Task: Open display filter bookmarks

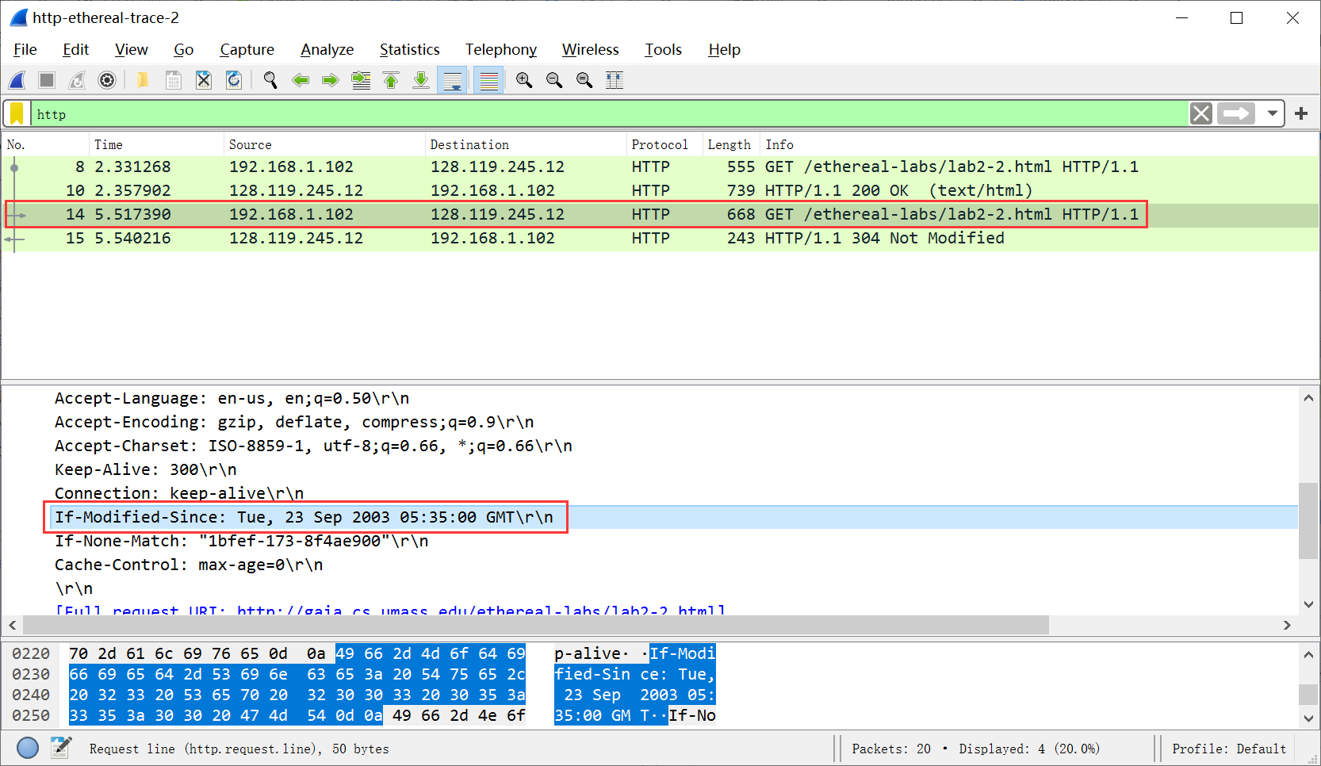Action: pyautogui.click(x=17, y=114)
